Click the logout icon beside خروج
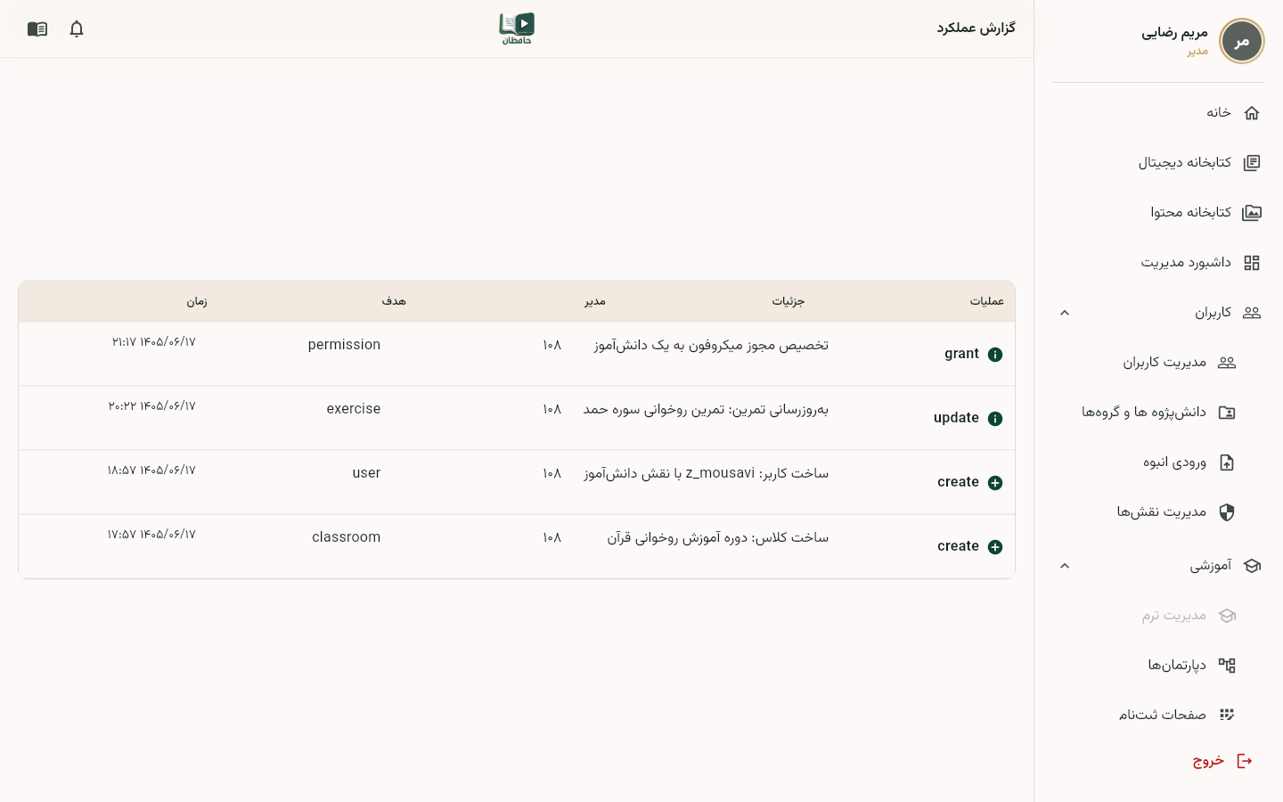 (x=1245, y=761)
